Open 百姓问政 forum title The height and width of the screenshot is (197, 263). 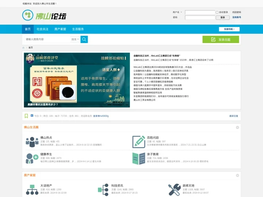153,138
